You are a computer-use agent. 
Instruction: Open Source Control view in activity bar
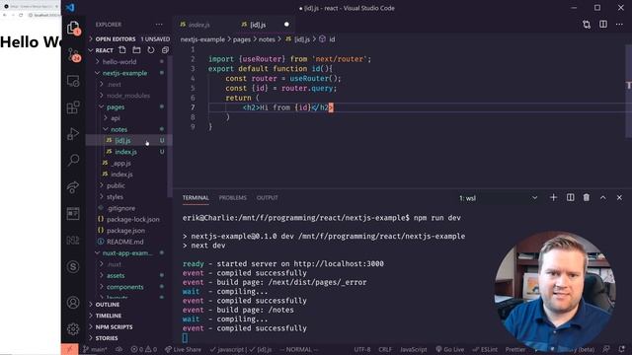(x=73, y=55)
